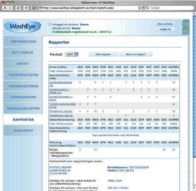The width and height of the screenshot is (196, 191).
Task: Open the INFORMATION menu item
Action: point(23,41)
